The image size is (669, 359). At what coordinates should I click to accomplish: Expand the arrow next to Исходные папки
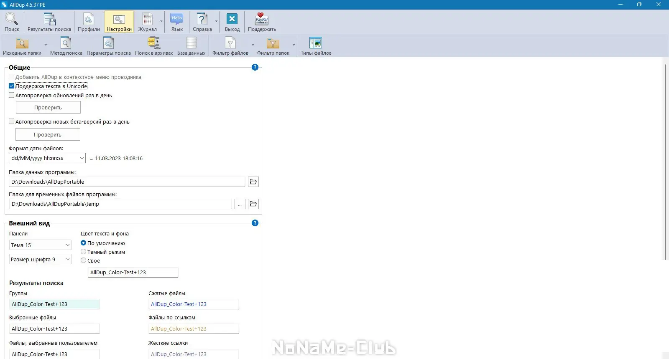tap(46, 45)
